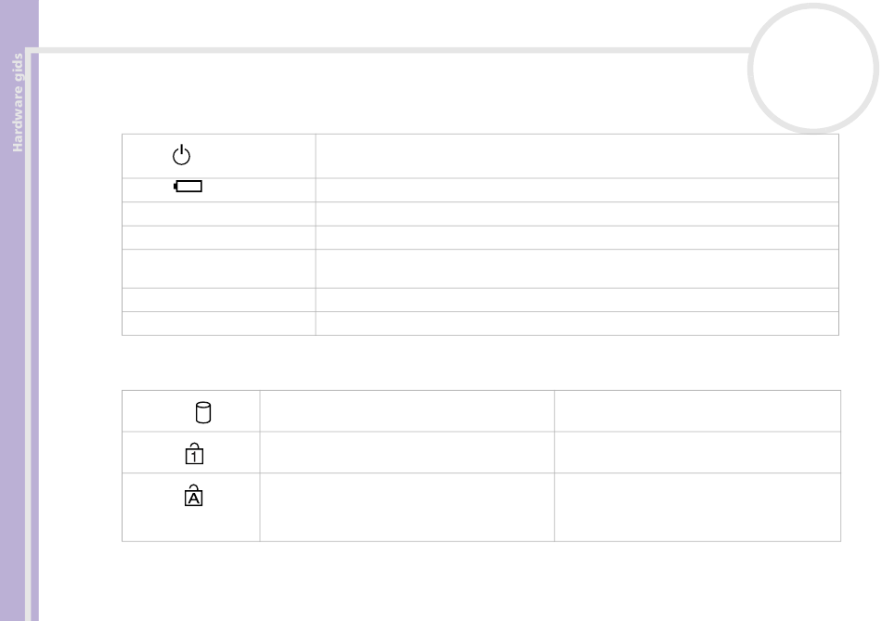
Task: Select the last cell in the Num Lock row
Action: [x=697, y=452]
